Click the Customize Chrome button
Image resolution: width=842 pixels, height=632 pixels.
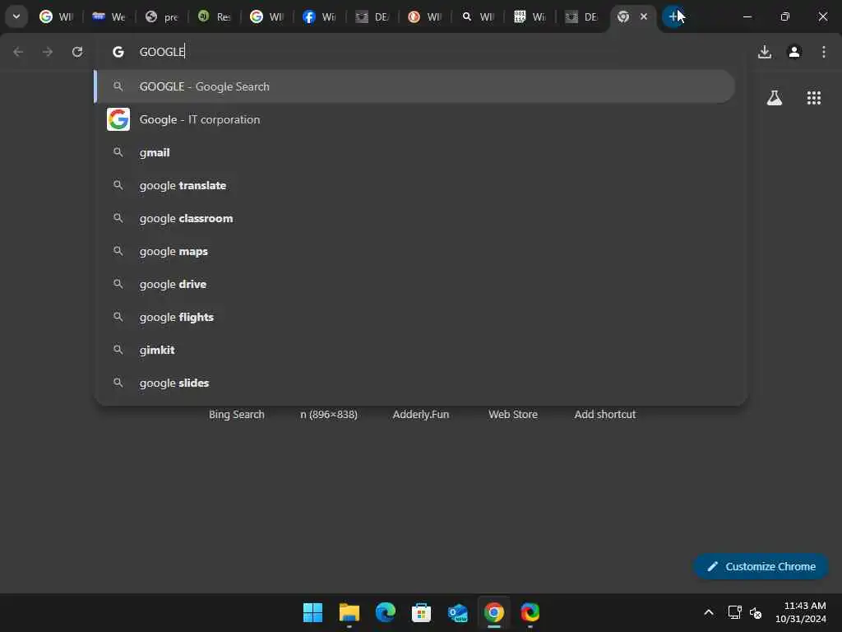(x=761, y=566)
